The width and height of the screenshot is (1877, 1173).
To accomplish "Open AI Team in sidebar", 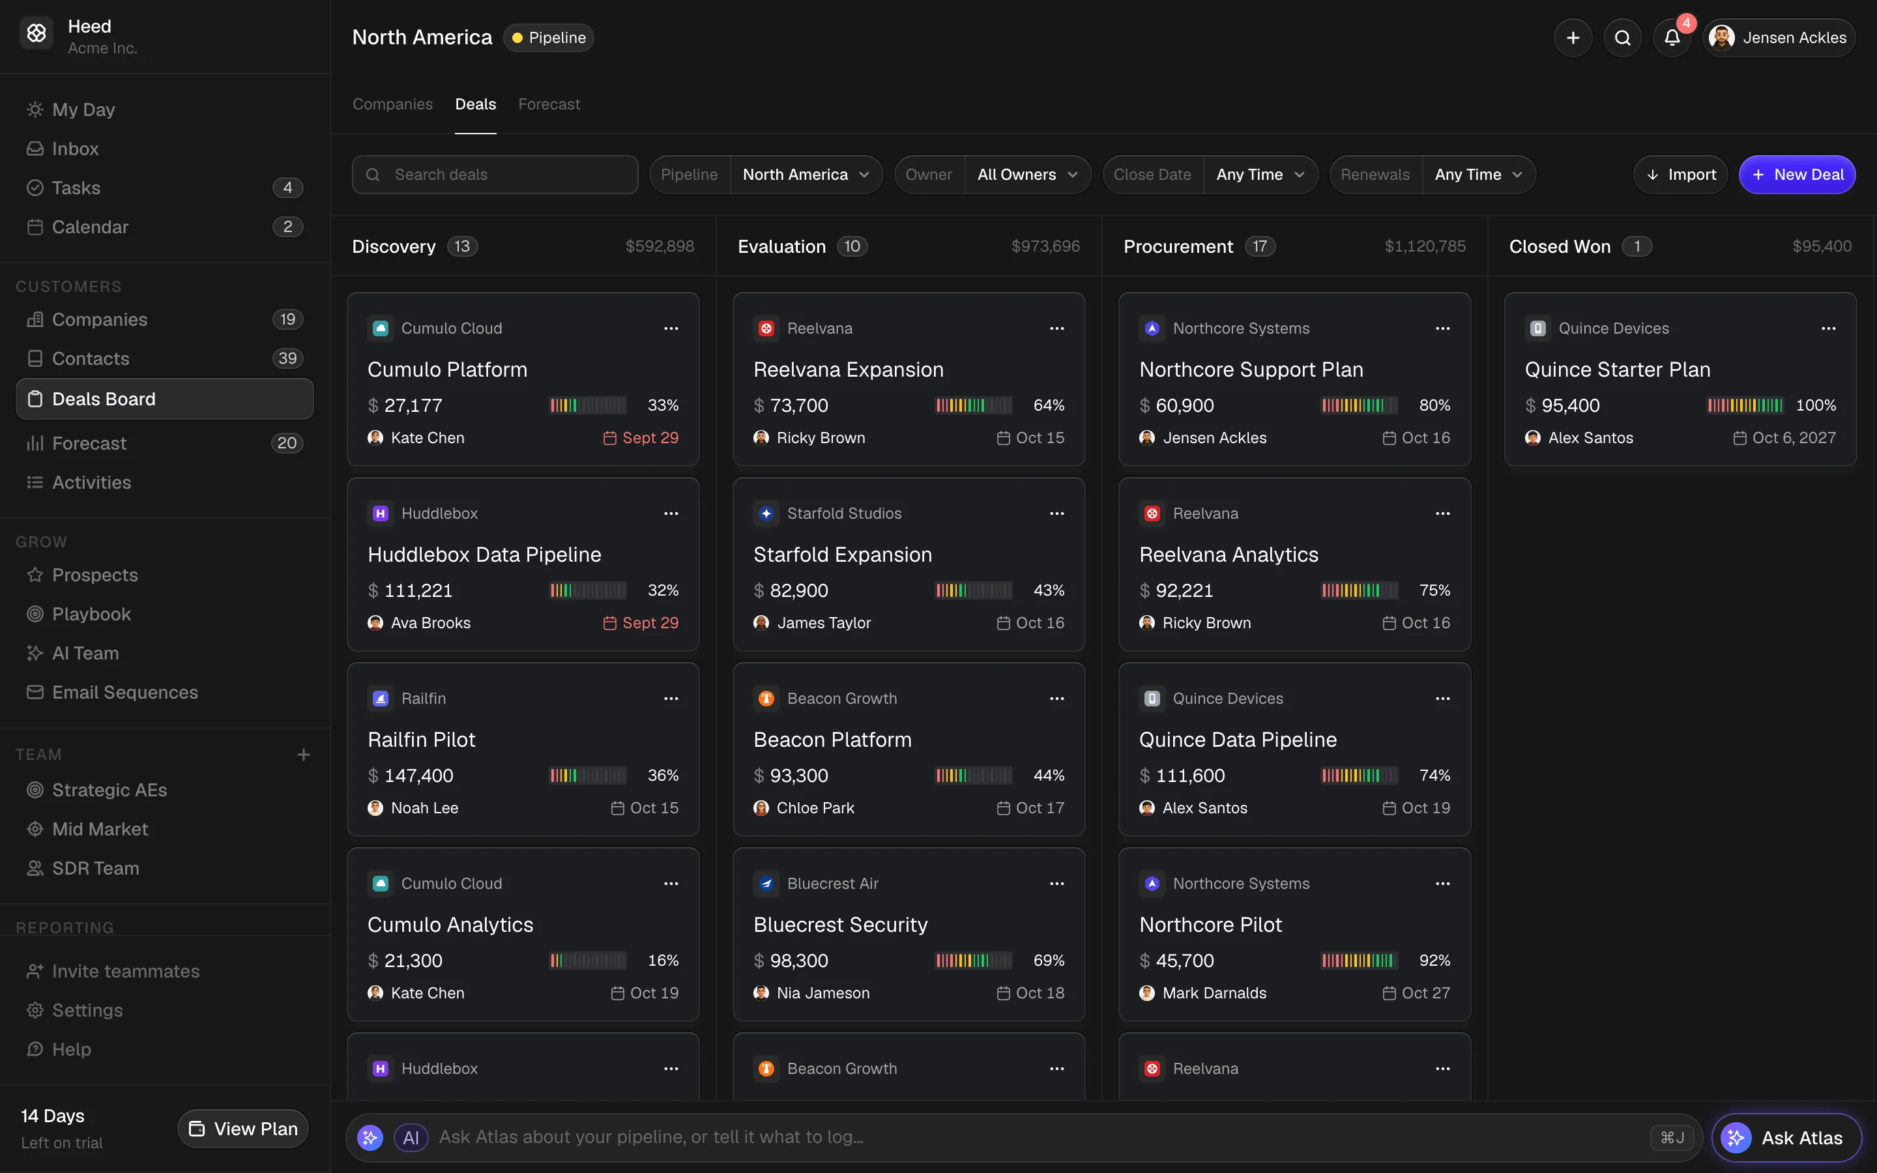I will (x=164, y=653).
